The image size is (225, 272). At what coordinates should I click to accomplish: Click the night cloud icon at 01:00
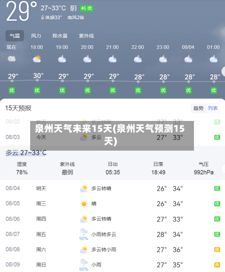[214, 58]
